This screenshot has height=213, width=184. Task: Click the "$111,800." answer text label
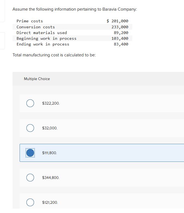click(50, 153)
